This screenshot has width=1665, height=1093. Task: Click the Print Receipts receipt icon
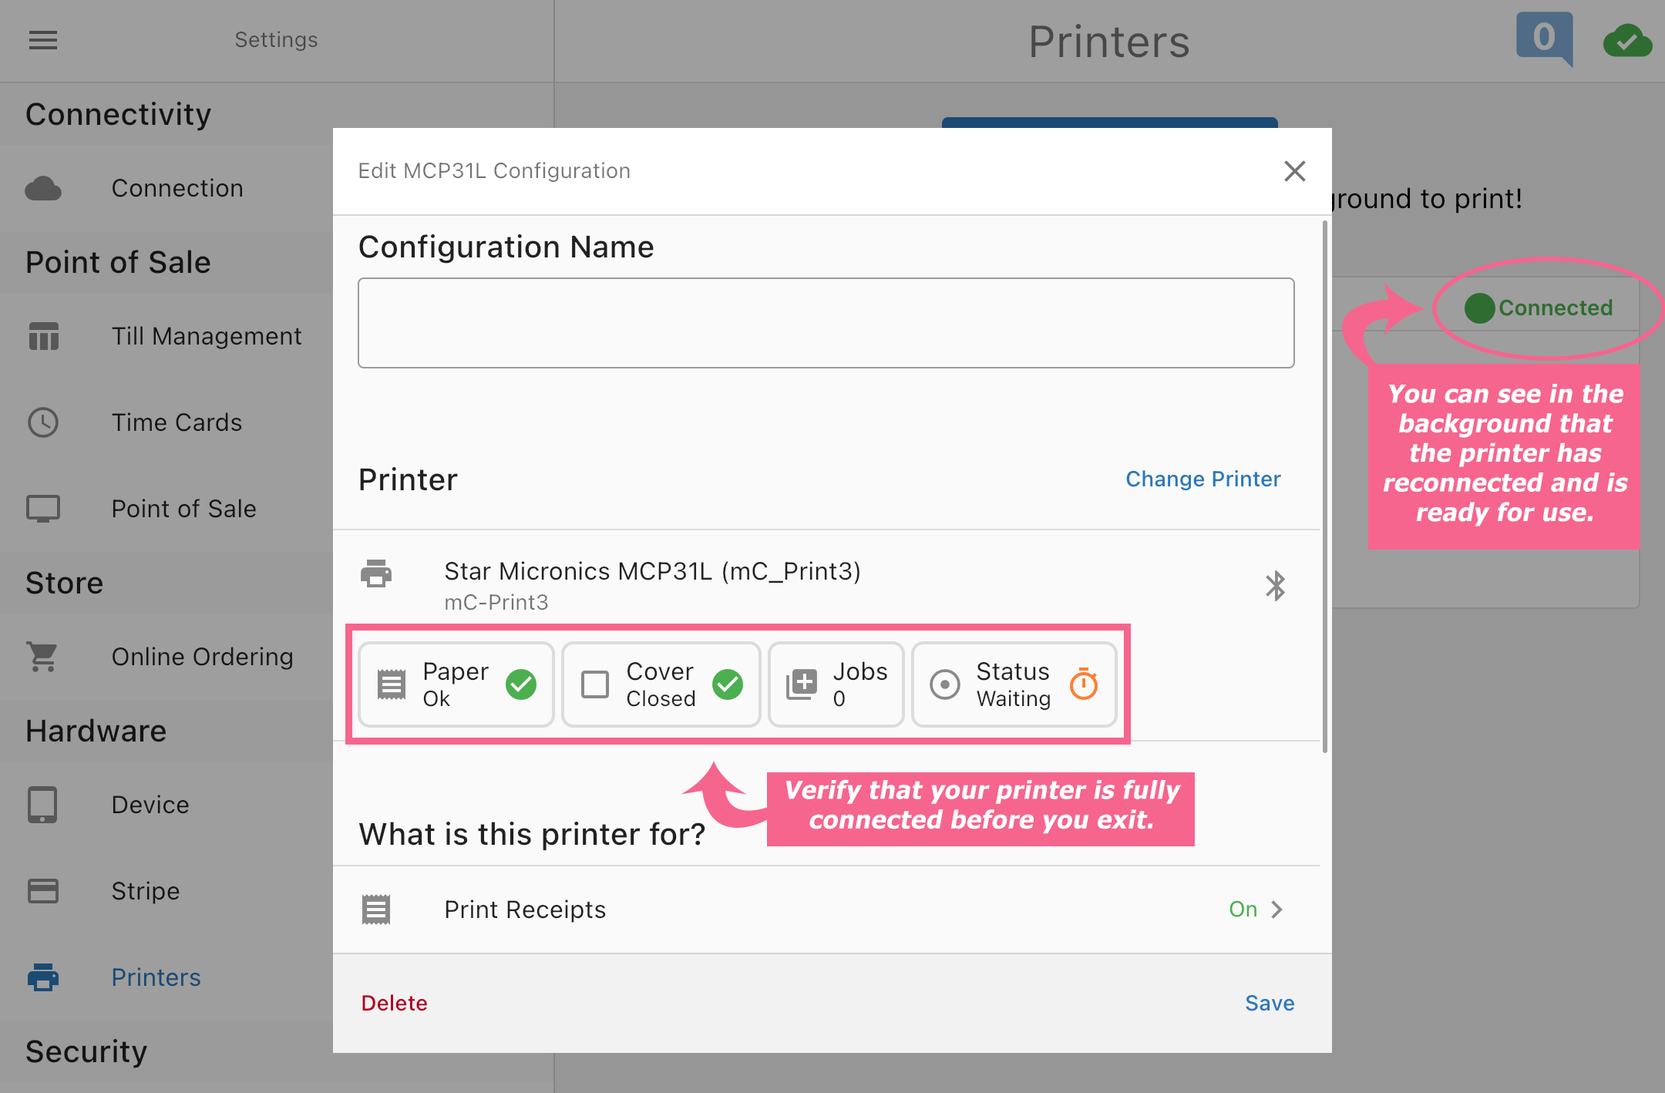(x=376, y=910)
